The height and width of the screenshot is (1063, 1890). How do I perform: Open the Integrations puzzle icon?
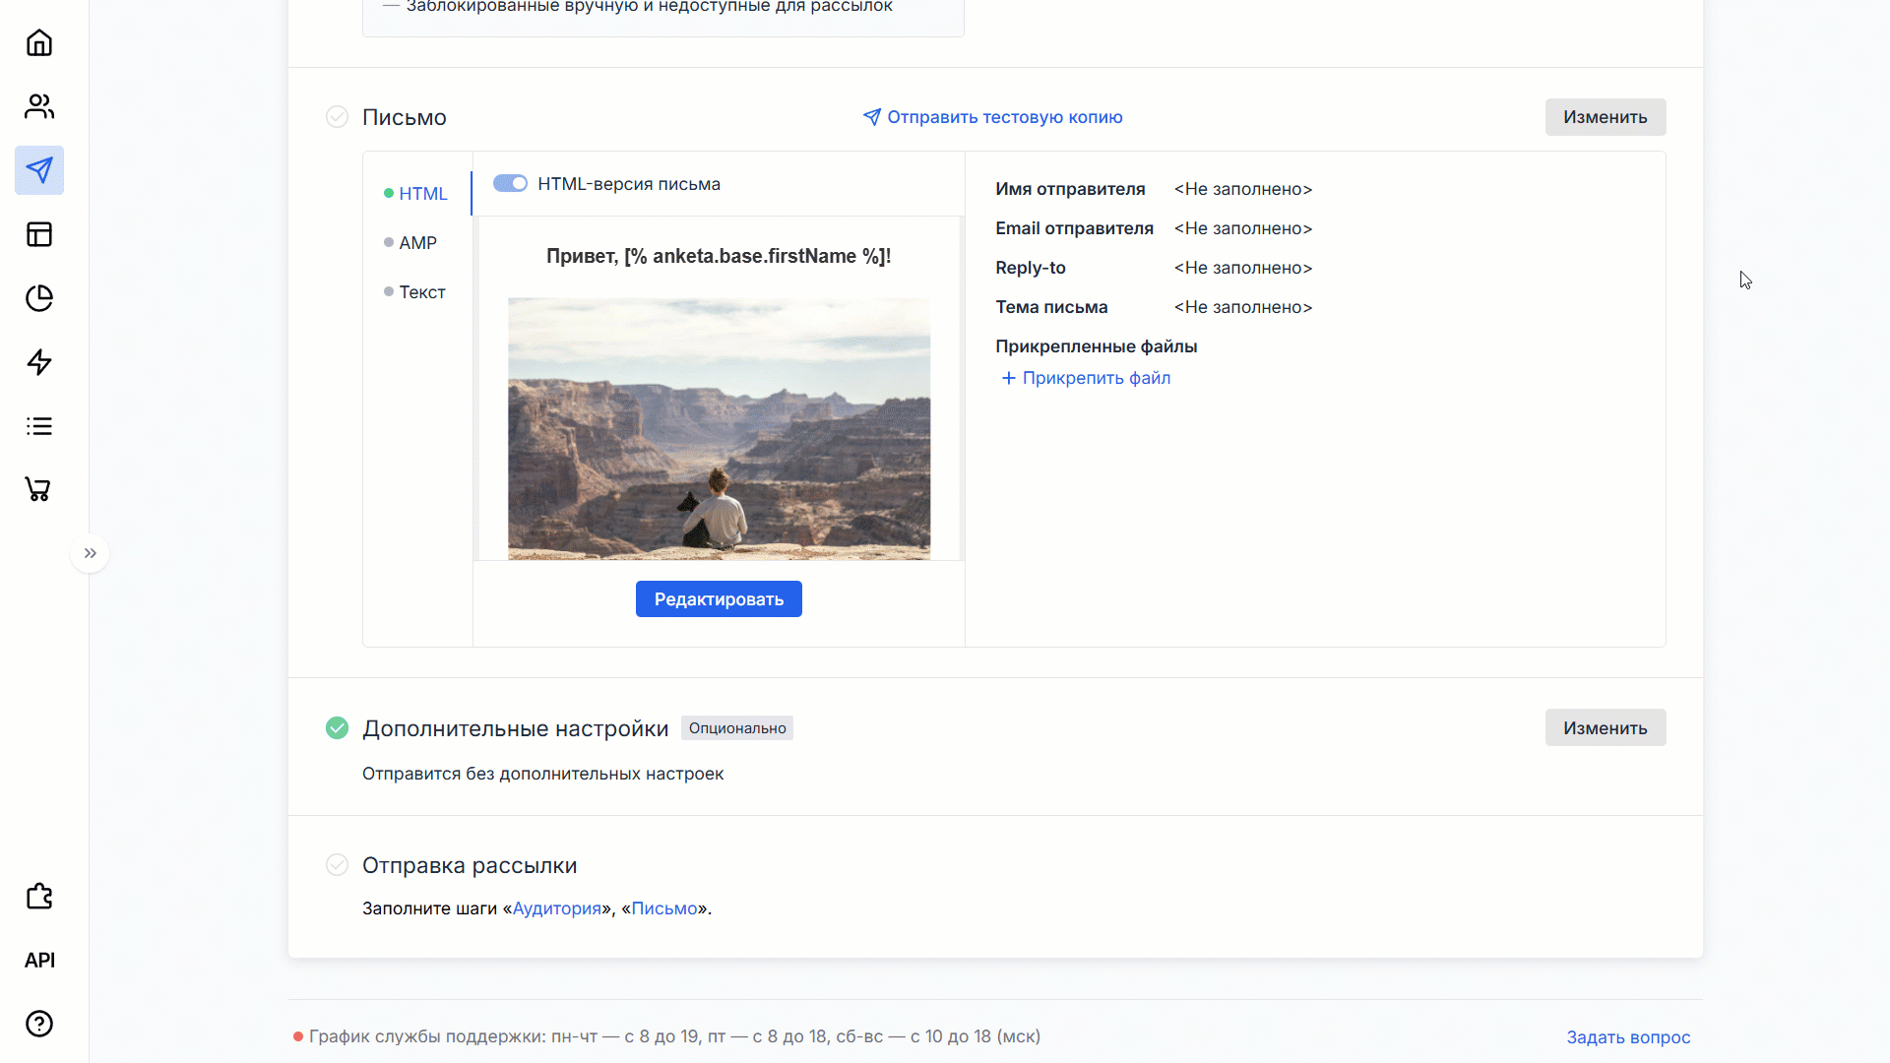(39, 897)
